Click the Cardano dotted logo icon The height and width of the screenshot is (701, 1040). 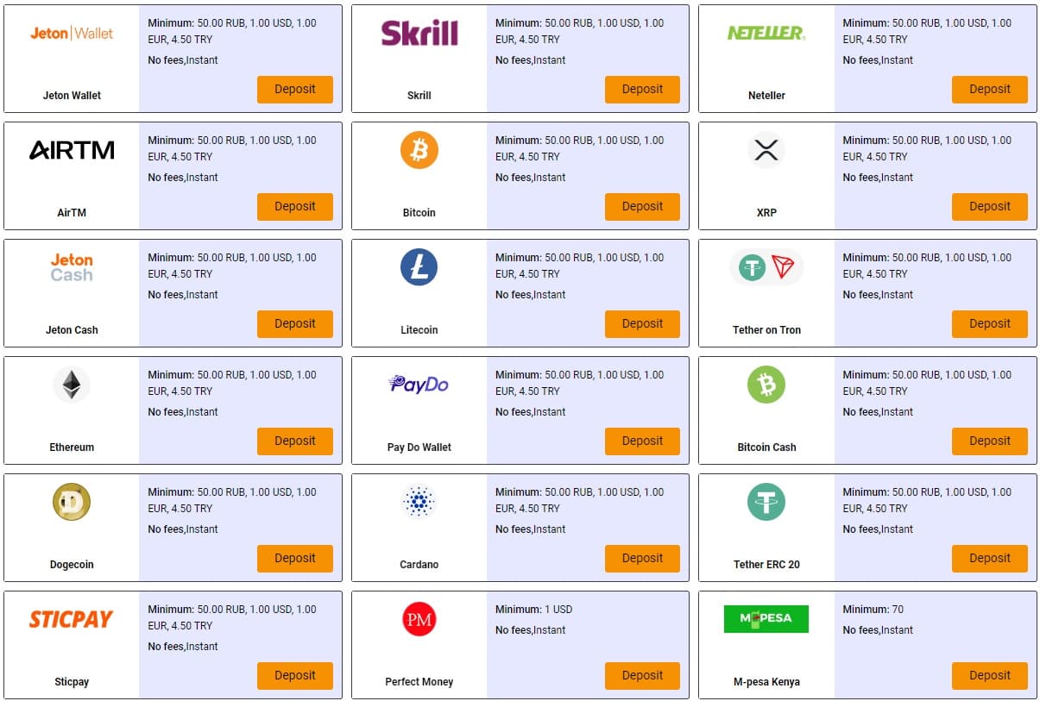pos(419,502)
